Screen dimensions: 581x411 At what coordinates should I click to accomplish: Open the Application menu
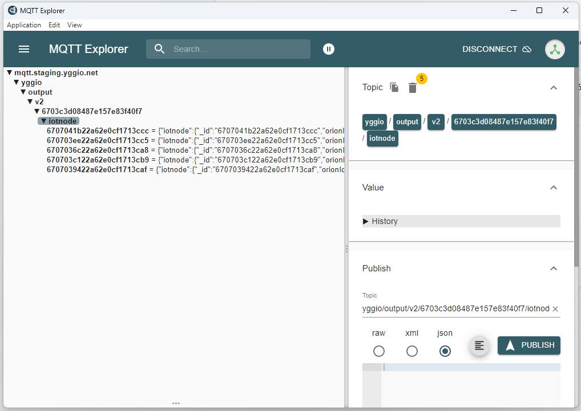[24, 25]
